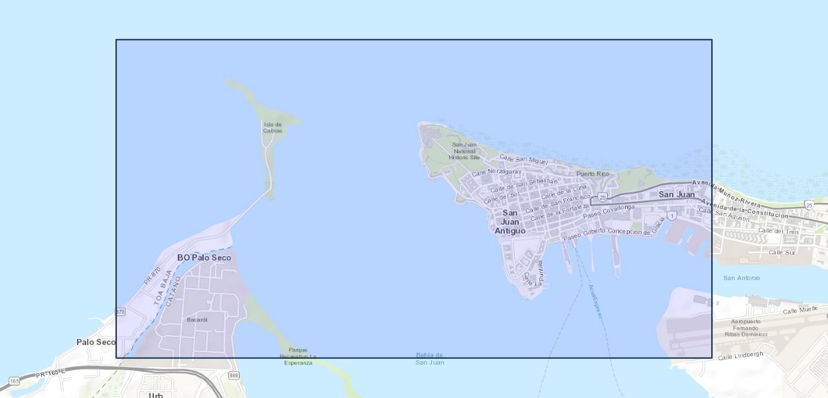Click the Aeropuerto Fernando Ribas Dominicci label

coord(746,328)
